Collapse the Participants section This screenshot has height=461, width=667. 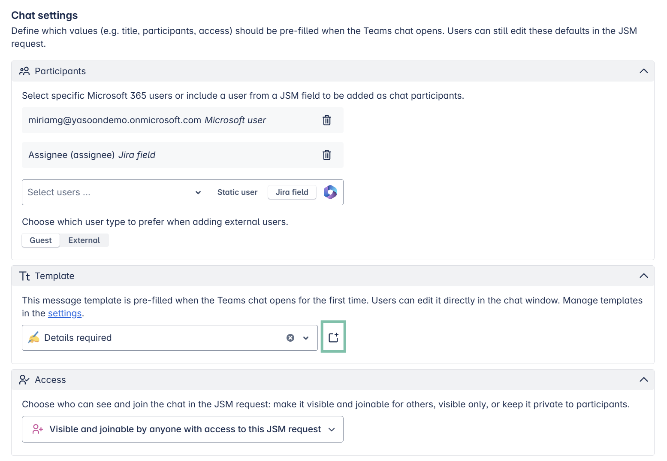coord(643,71)
